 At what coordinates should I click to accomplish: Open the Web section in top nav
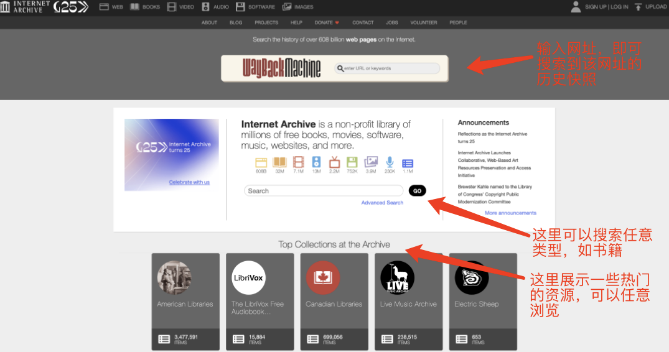111,7
